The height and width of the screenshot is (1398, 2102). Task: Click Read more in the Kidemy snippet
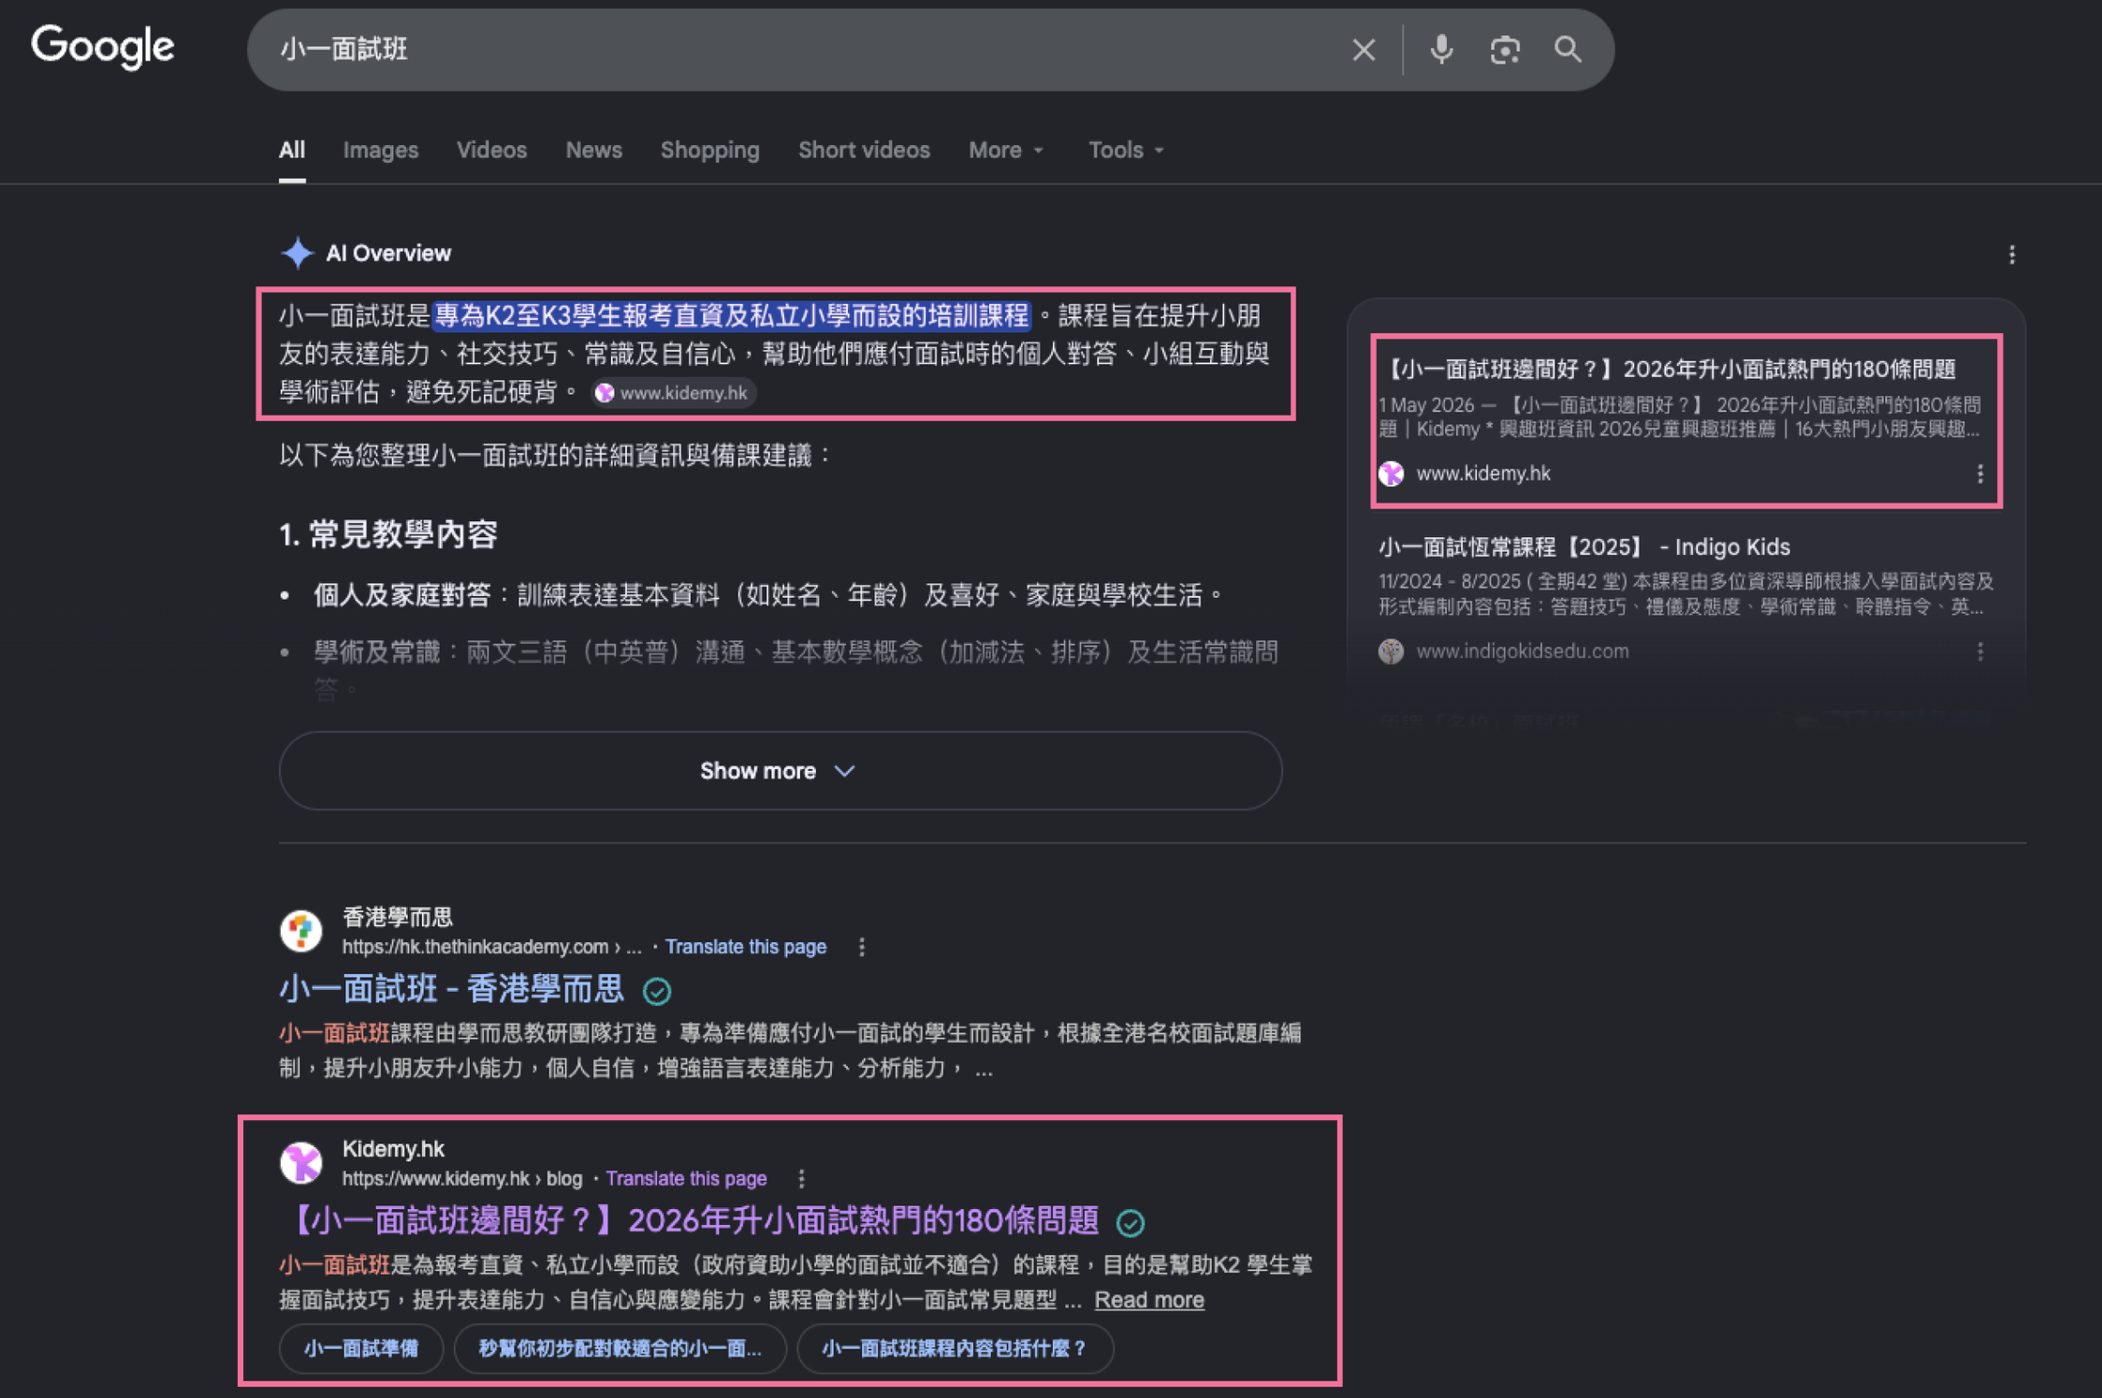point(1149,1300)
